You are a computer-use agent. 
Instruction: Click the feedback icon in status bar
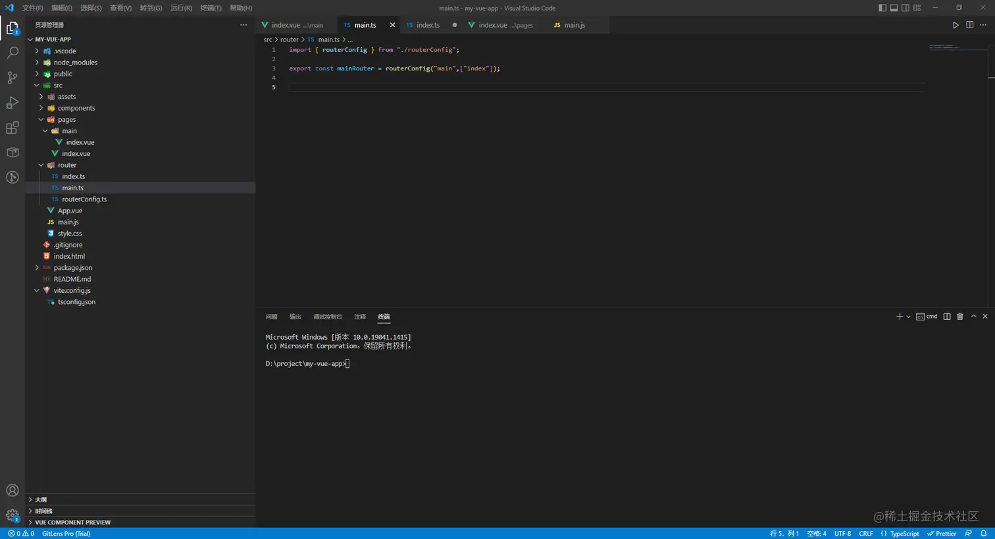tap(968, 534)
